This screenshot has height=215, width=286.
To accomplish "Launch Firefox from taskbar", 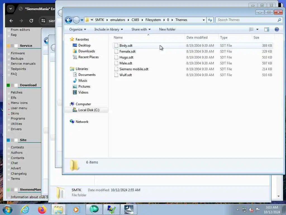I will tap(42, 209).
